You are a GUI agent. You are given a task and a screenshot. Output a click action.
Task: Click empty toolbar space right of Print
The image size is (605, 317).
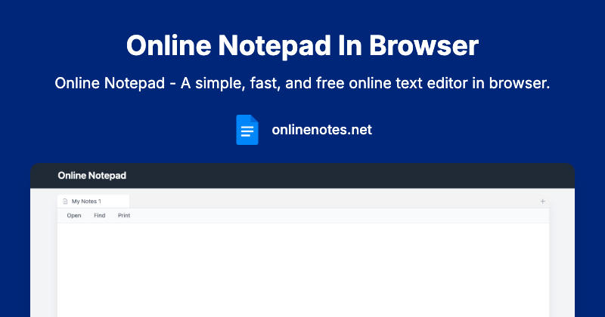340,216
